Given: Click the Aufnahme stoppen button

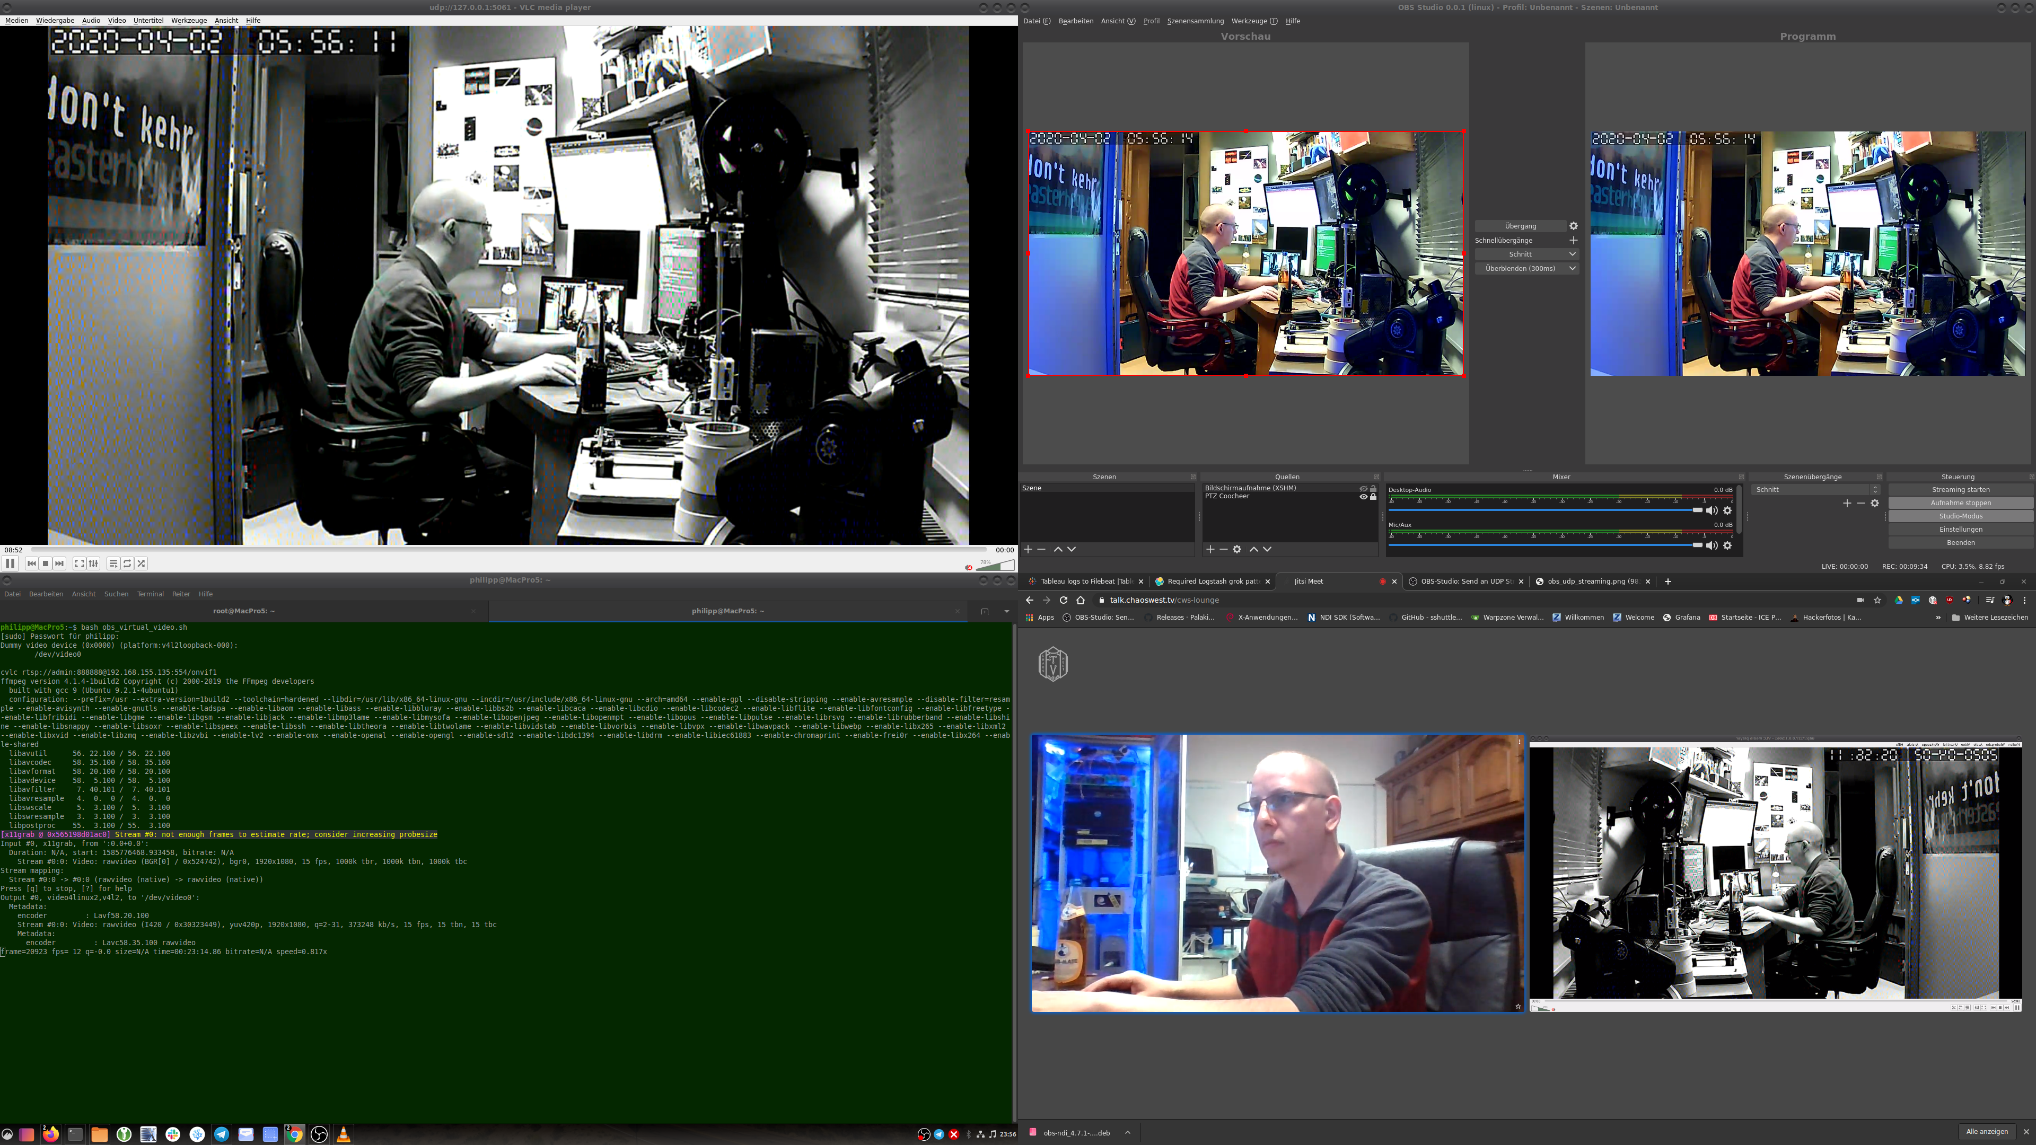Looking at the screenshot, I should point(1960,503).
